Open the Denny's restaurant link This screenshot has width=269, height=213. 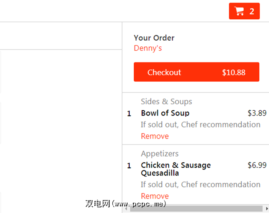point(148,48)
